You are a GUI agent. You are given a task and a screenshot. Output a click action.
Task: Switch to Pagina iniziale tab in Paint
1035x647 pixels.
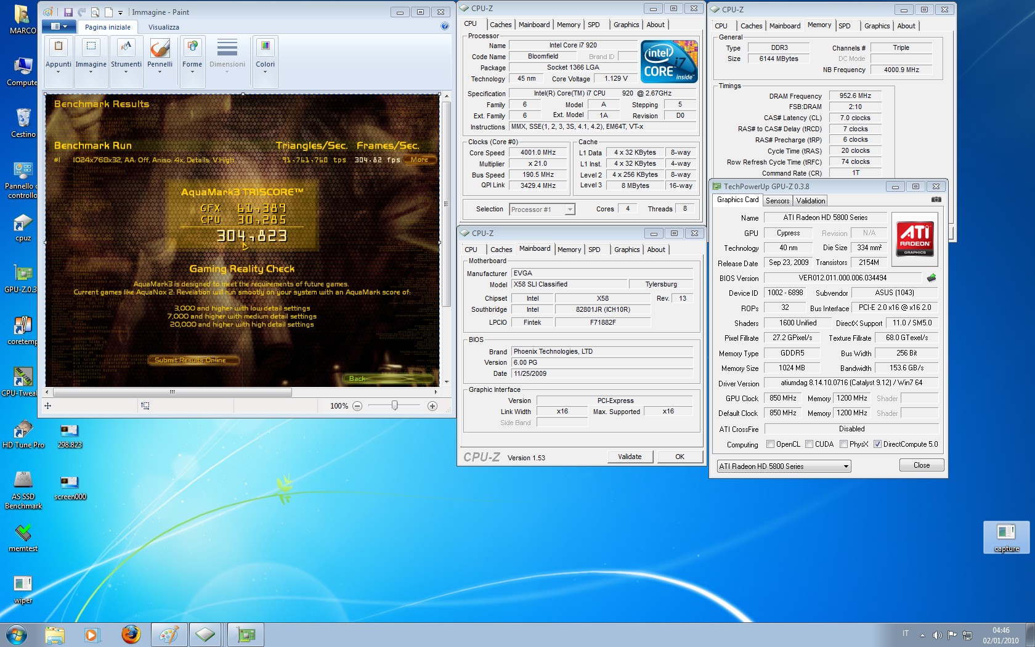108,27
